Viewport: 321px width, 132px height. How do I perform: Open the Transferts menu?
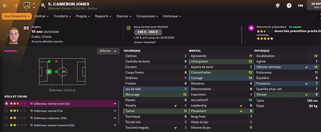tap(62, 16)
